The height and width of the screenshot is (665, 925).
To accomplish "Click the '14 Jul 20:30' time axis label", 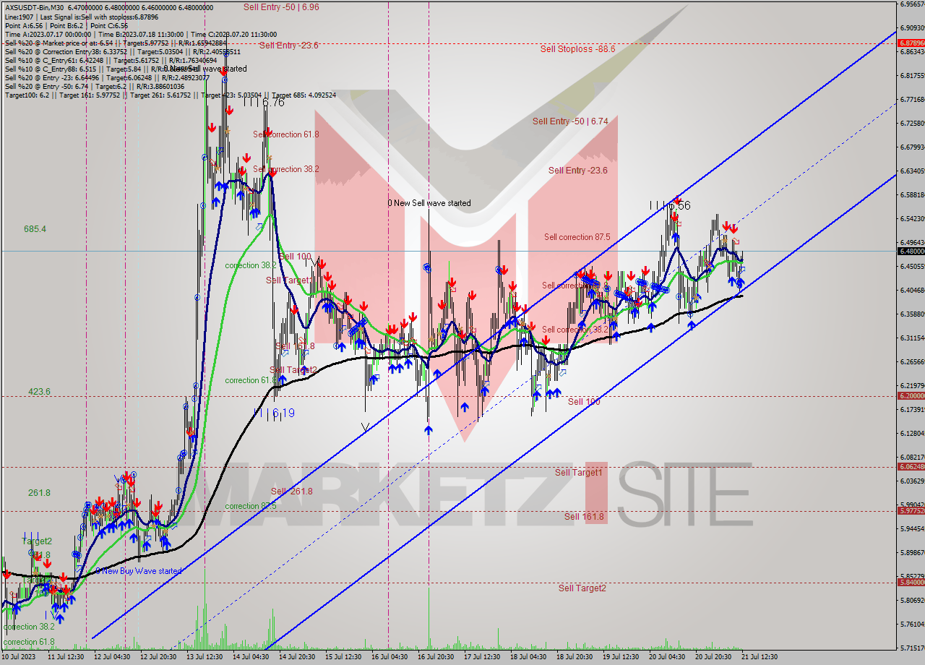I will (298, 657).
